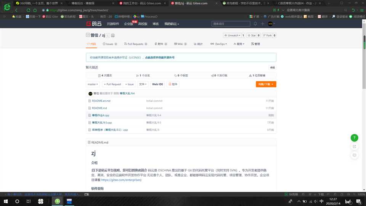
Task: Open Windows Start menu
Action: 6,201
